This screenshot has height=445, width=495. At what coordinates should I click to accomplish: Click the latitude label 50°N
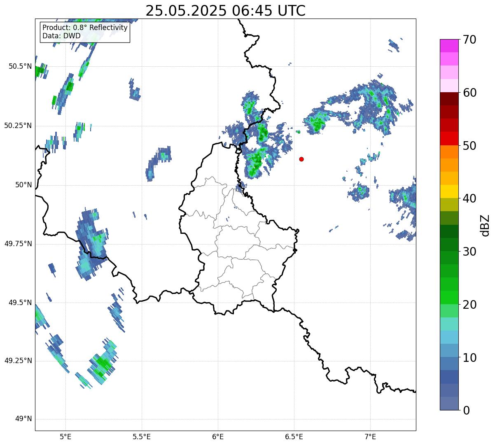click(23, 185)
